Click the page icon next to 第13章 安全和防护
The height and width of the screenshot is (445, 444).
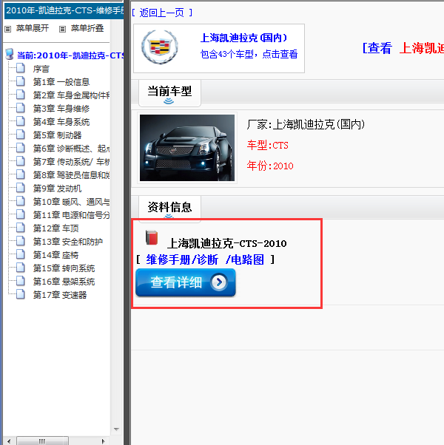point(21,241)
